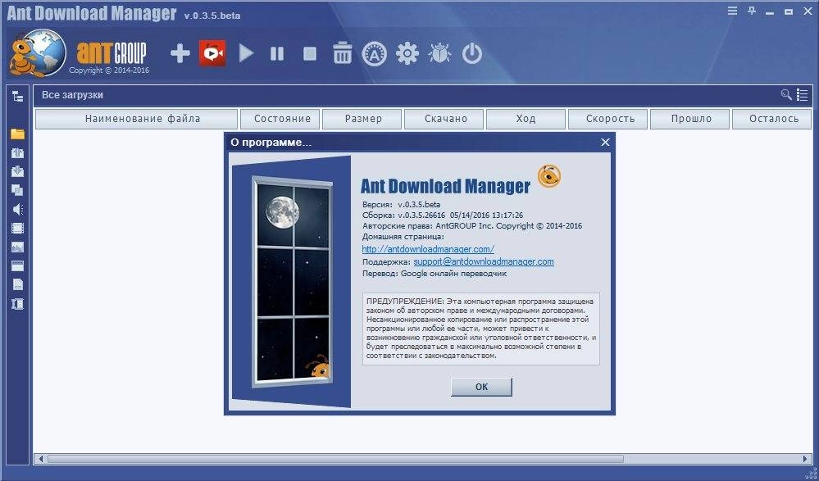Add a new download with the plus icon
819x481 pixels.
point(180,53)
